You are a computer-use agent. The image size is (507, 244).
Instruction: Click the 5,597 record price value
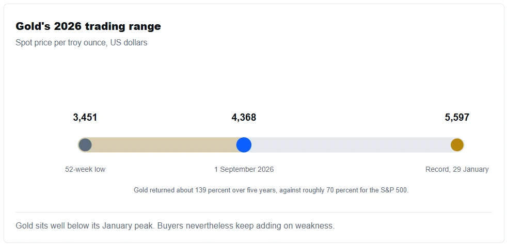(457, 117)
